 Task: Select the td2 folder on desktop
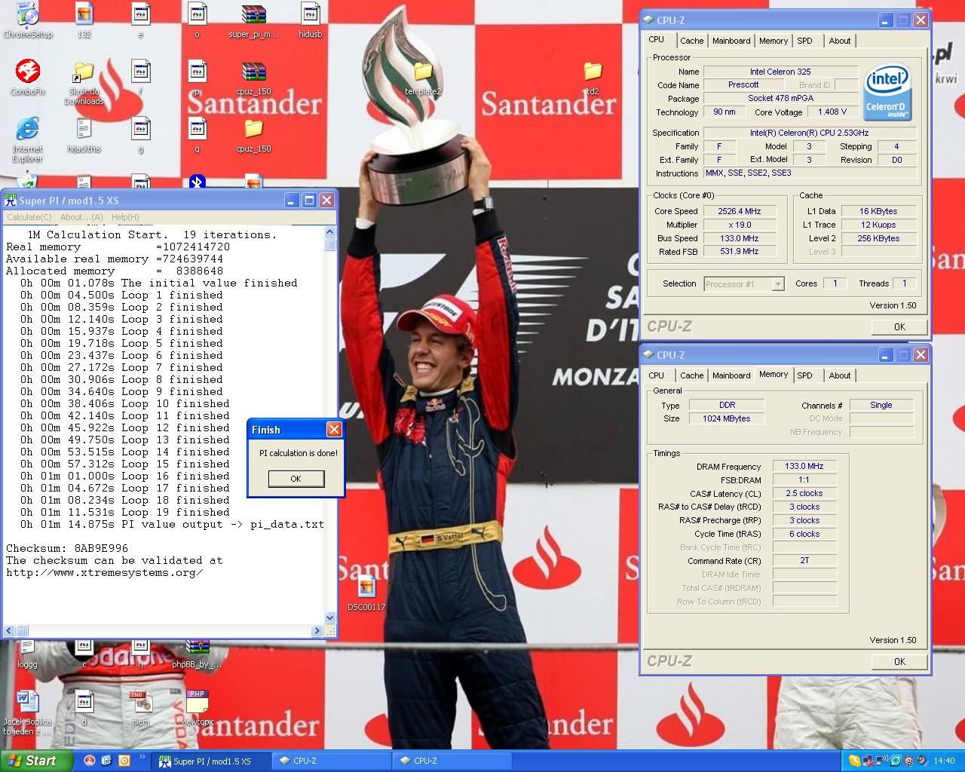pos(593,78)
